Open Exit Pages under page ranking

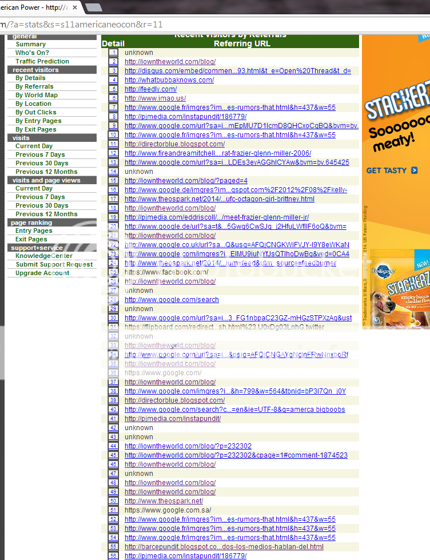click(31, 239)
